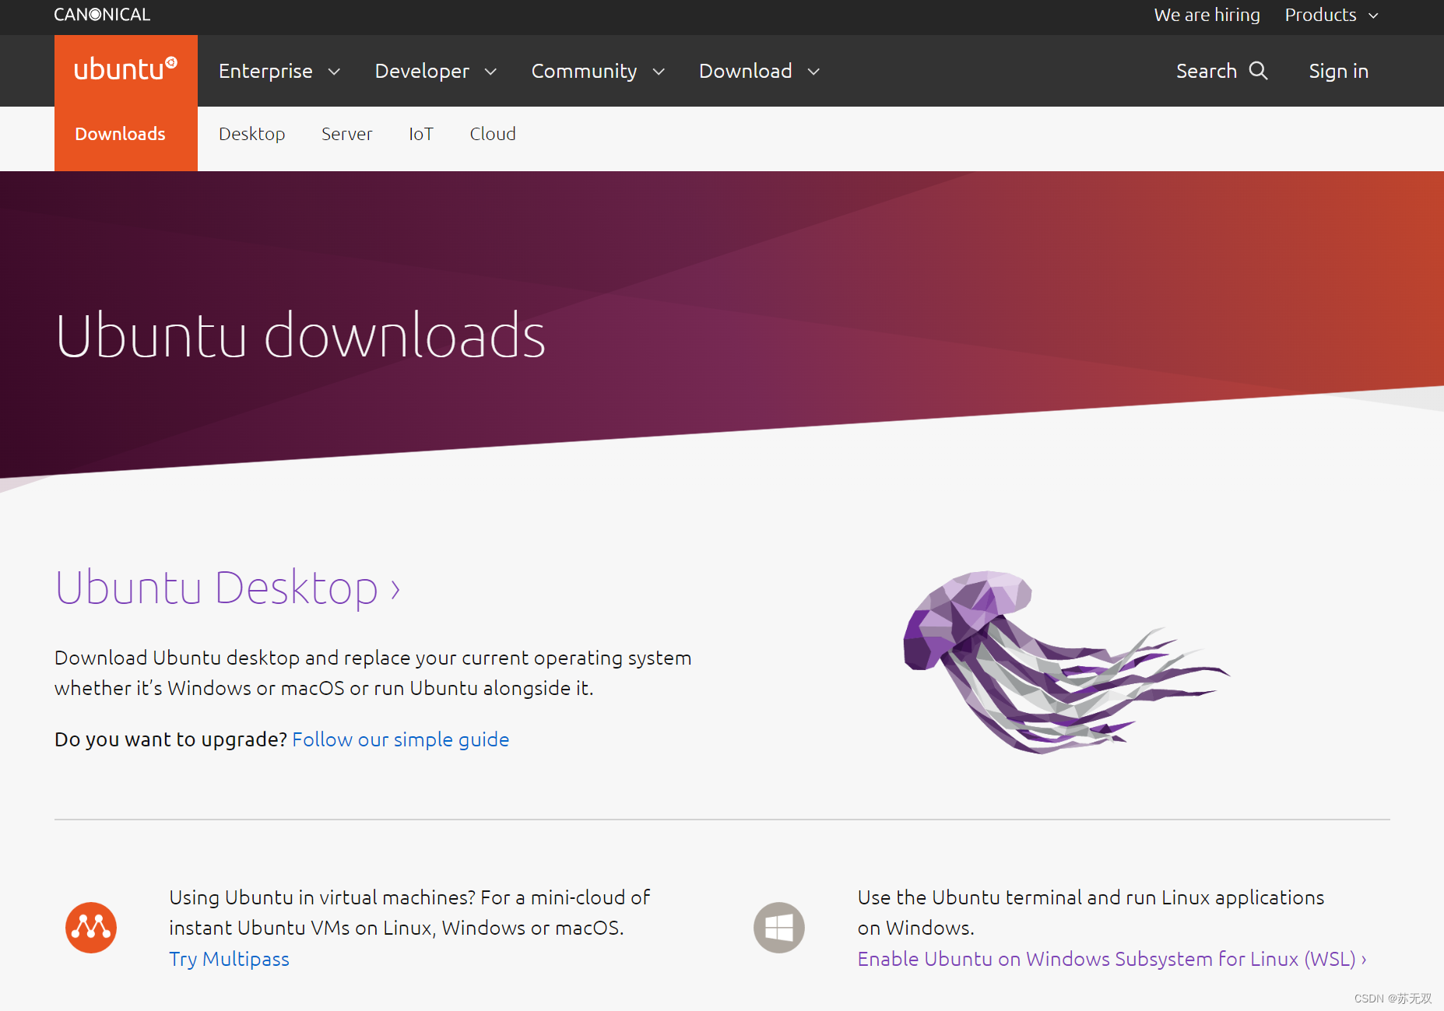Click the jellyfish illustration

coord(1065,662)
